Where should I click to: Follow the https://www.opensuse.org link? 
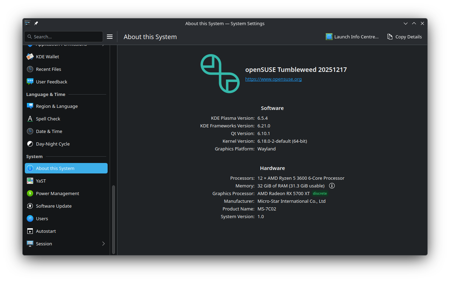pos(273,79)
